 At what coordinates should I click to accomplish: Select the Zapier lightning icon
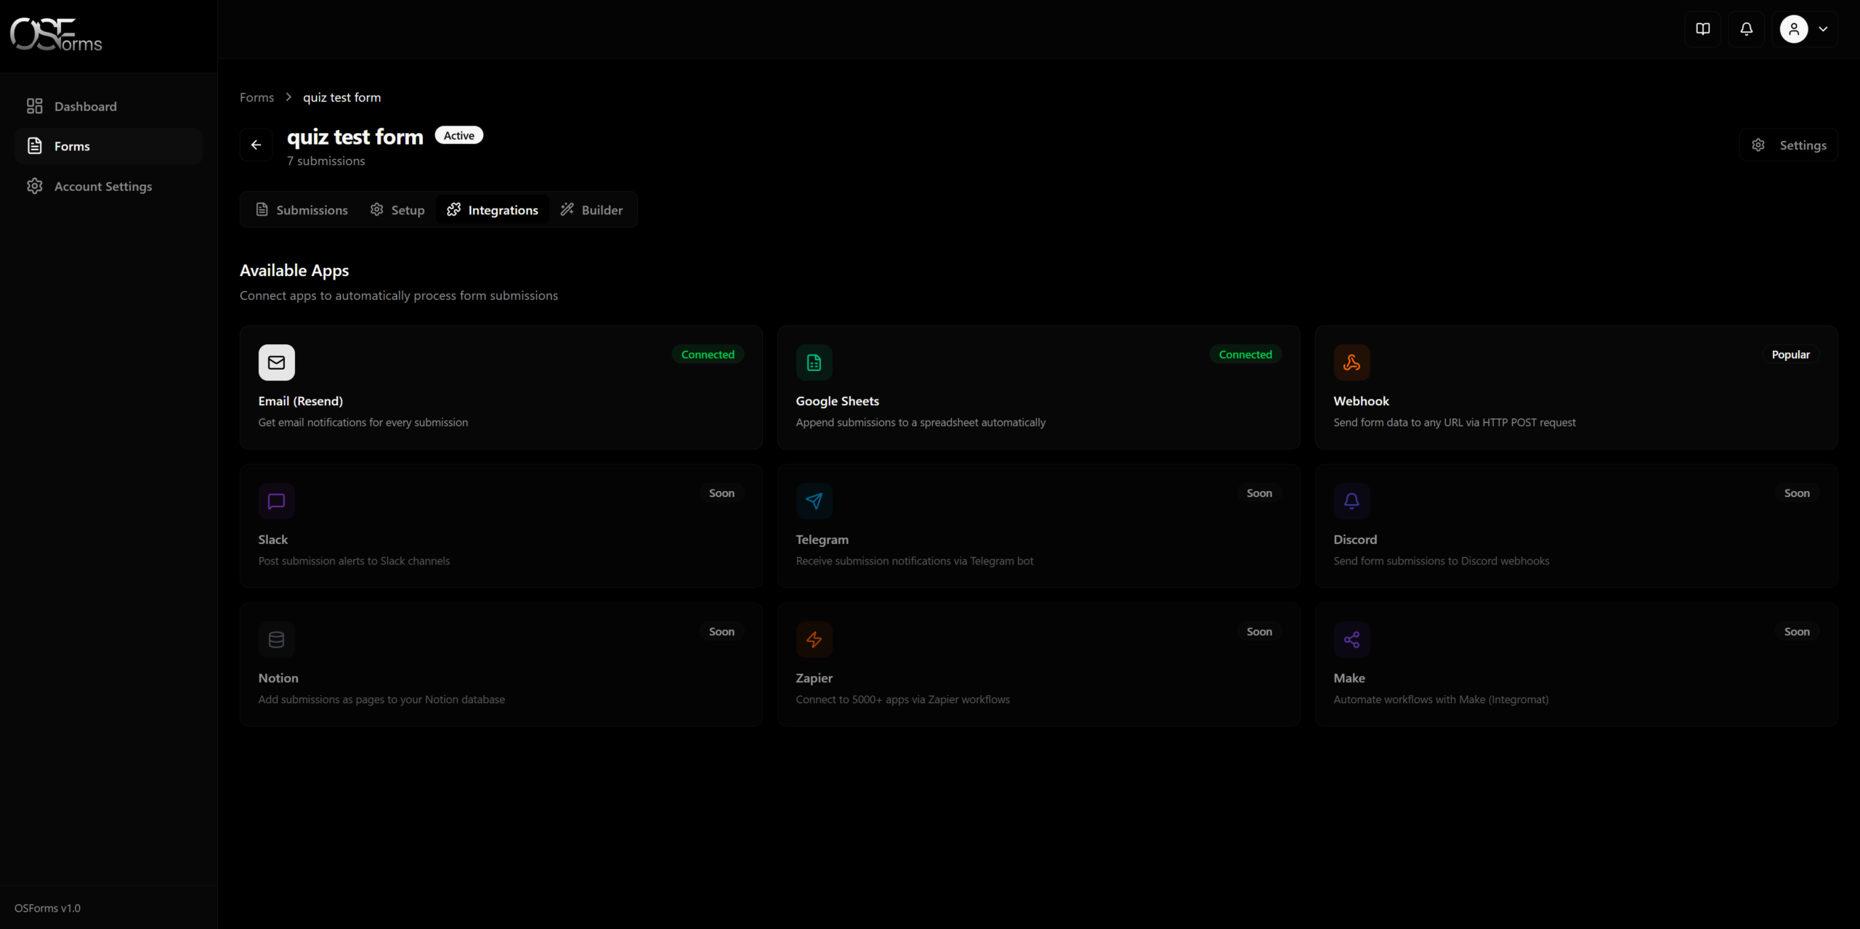click(813, 639)
